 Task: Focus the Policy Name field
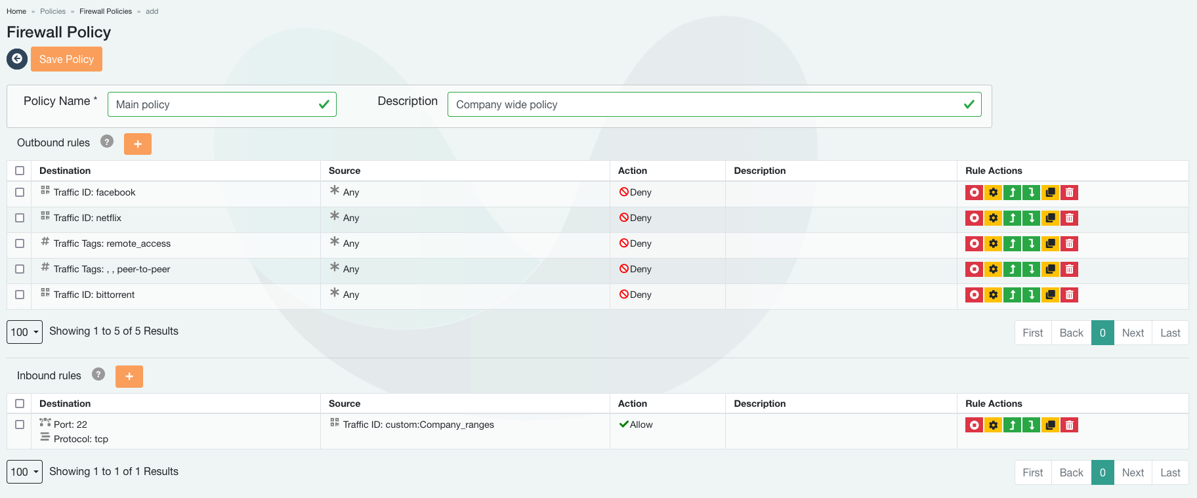222,104
